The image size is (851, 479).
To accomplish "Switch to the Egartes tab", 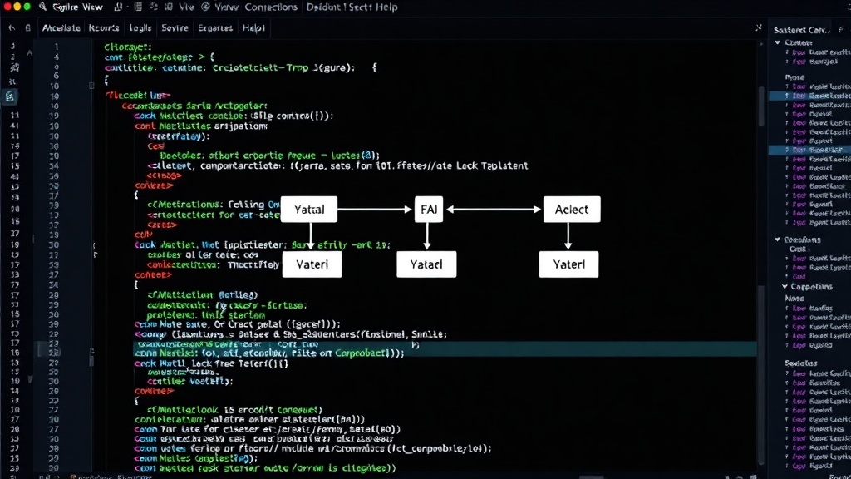I will [x=215, y=27].
